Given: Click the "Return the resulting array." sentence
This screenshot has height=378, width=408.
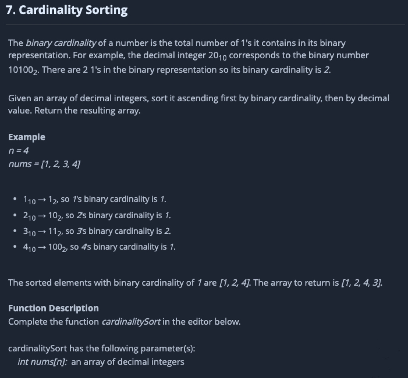Looking at the screenshot, I should [x=88, y=111].
